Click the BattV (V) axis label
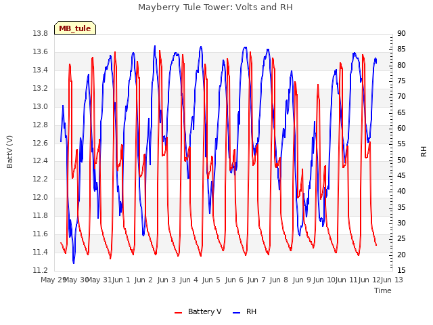Viewport: 433px width, 325px height. pos(9,152)
